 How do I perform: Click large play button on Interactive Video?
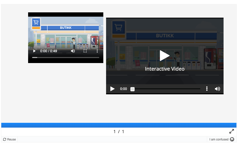click(x=165, y=55)
